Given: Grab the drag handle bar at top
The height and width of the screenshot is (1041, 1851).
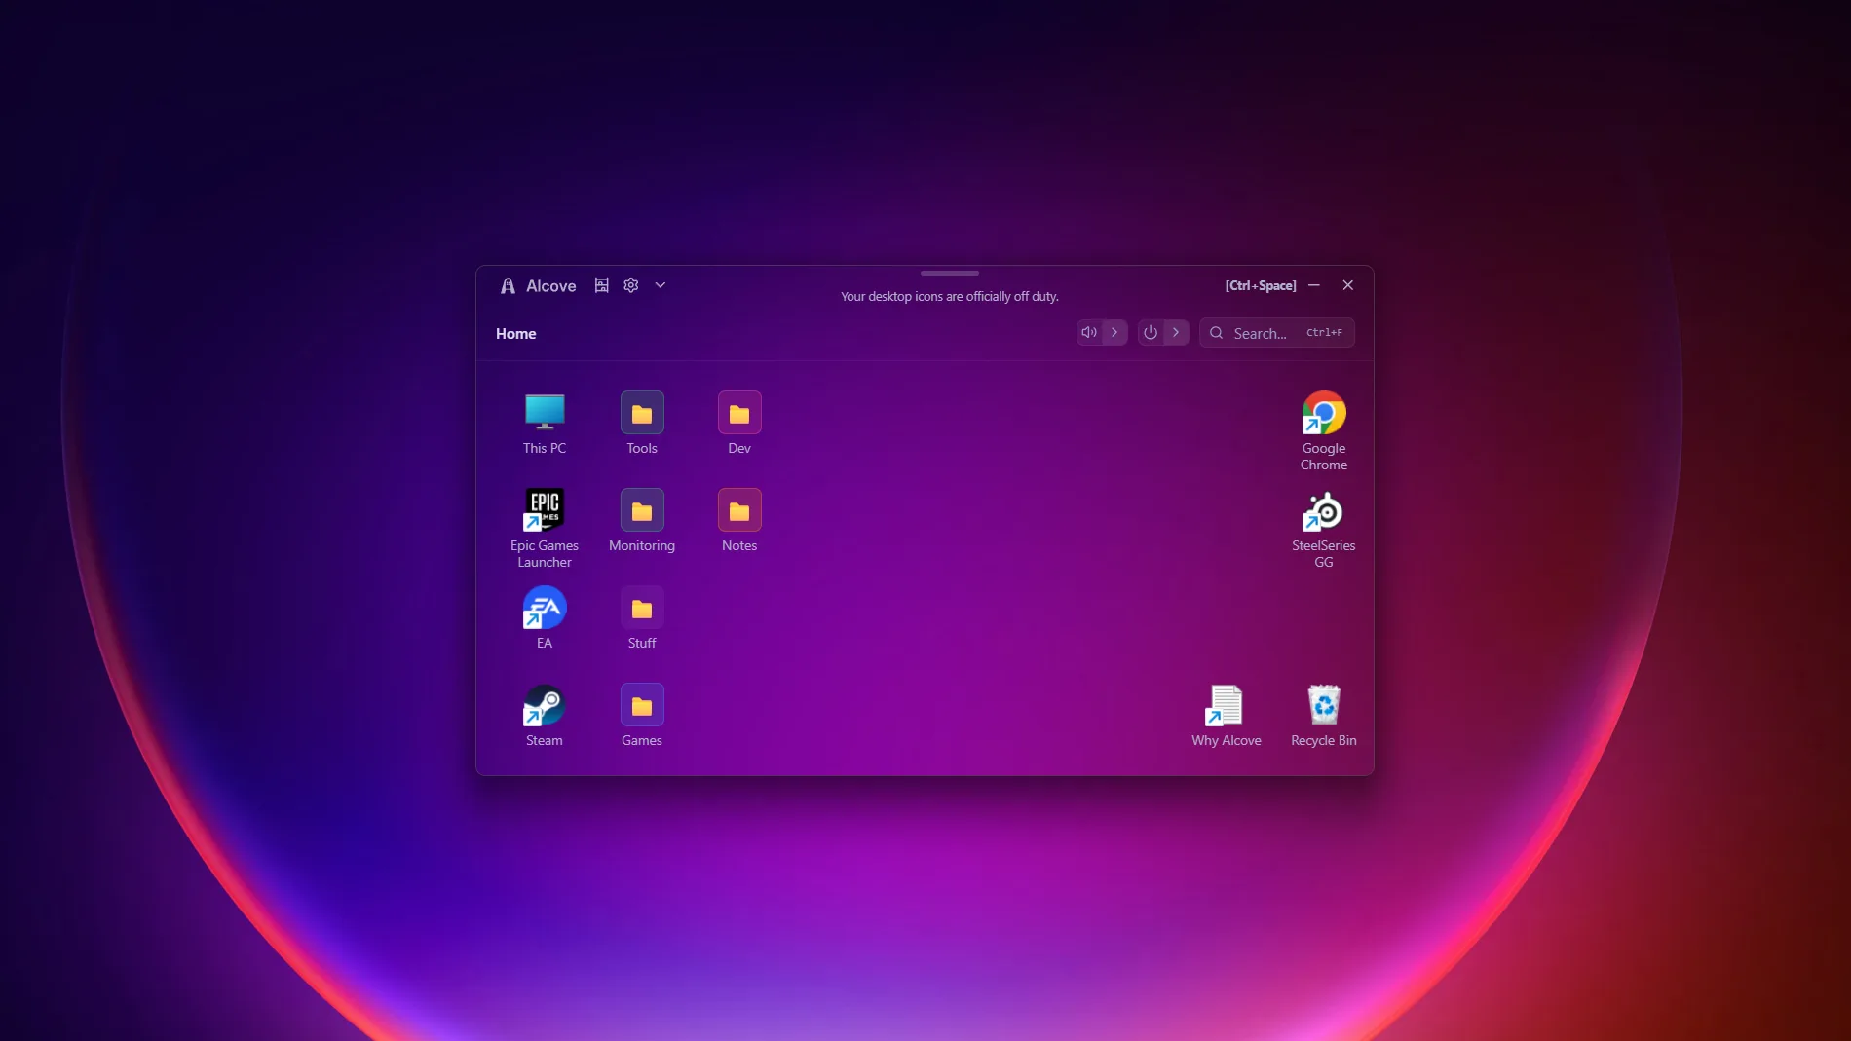Looking at the screenshot, I should (x=950, y=273).
